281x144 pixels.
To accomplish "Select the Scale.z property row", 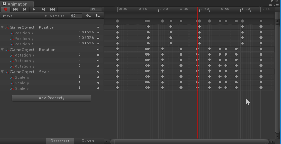I will pos(52,88).
